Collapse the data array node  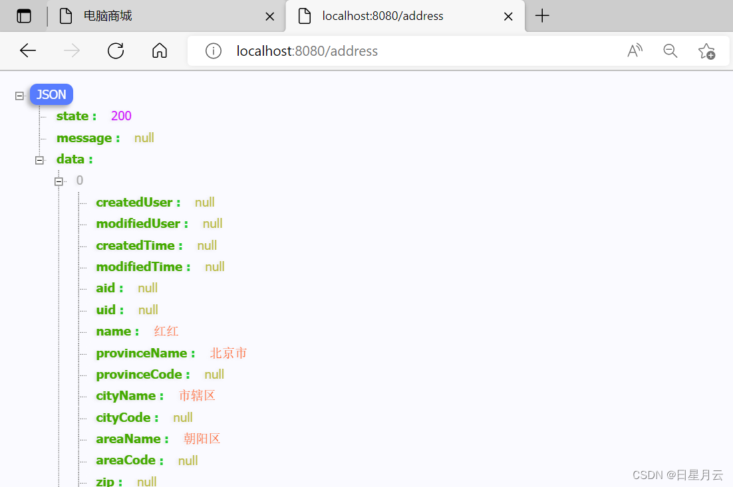pos(39,159)
